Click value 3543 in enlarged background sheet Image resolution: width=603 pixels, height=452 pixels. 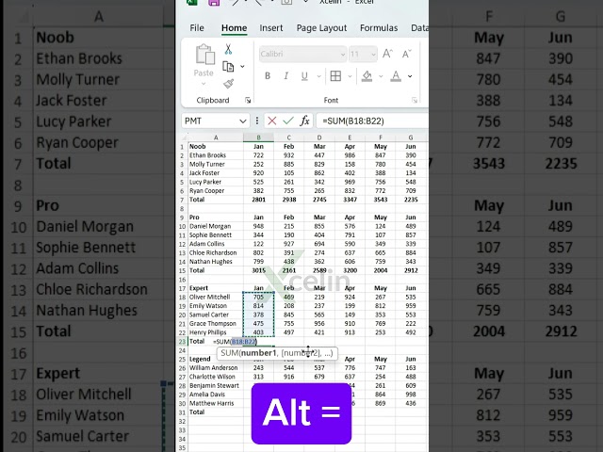(x=489, y=164)
